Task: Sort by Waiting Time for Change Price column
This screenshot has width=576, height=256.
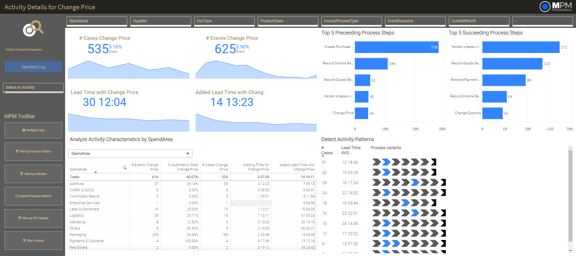Action: (x=251, y=167)
